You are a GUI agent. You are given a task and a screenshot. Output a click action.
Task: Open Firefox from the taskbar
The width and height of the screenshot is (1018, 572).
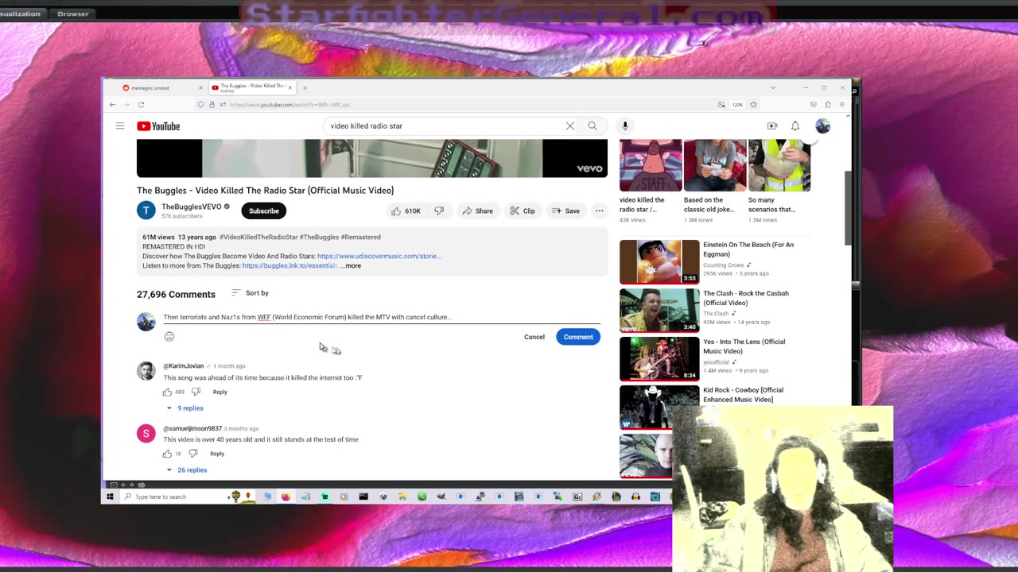pyautogui.click(x=286, y=497)
